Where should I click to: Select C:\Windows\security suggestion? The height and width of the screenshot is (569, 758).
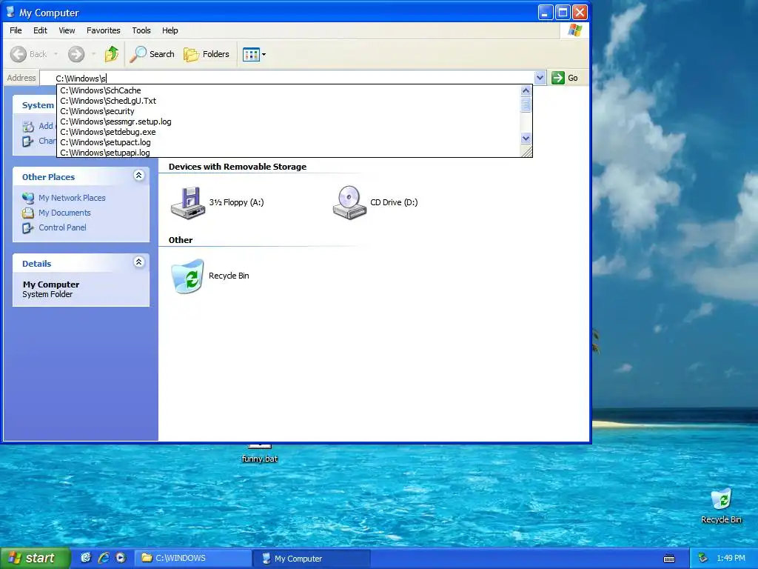[x=289, y=111]
